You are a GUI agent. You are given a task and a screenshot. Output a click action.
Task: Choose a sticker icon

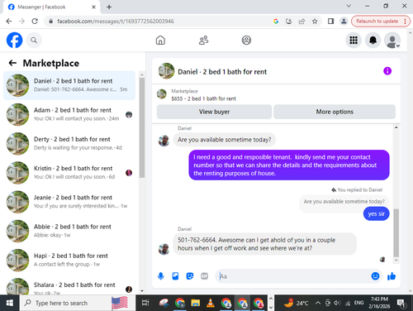tap(190, 276)
